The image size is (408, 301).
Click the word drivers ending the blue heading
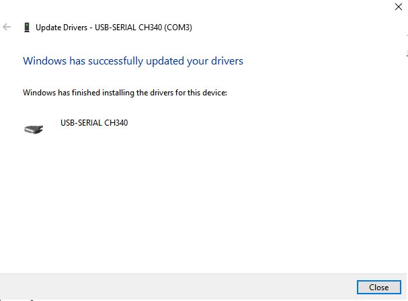(227, 61)
